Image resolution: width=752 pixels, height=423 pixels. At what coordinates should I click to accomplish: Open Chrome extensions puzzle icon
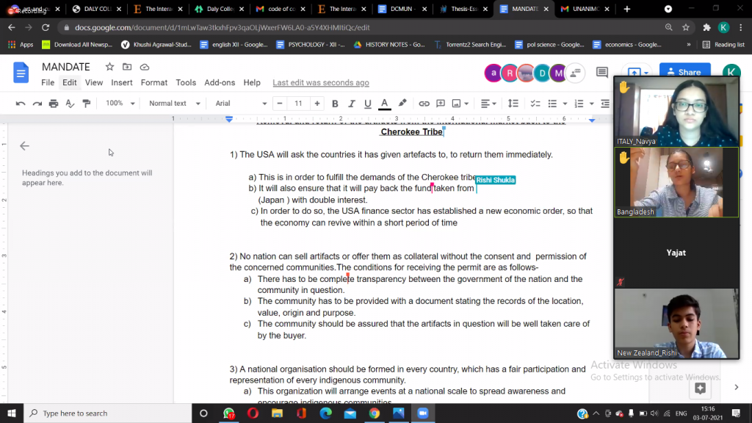tap(706, 27)
